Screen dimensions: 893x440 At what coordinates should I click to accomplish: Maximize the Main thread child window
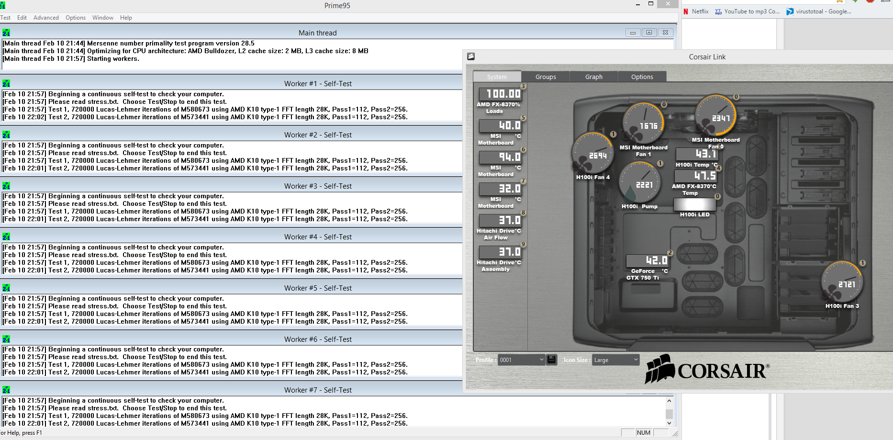(x=649, y=33)
